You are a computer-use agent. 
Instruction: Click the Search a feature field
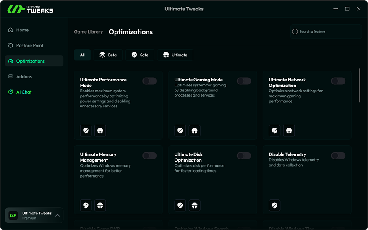(x=326, y=31)
